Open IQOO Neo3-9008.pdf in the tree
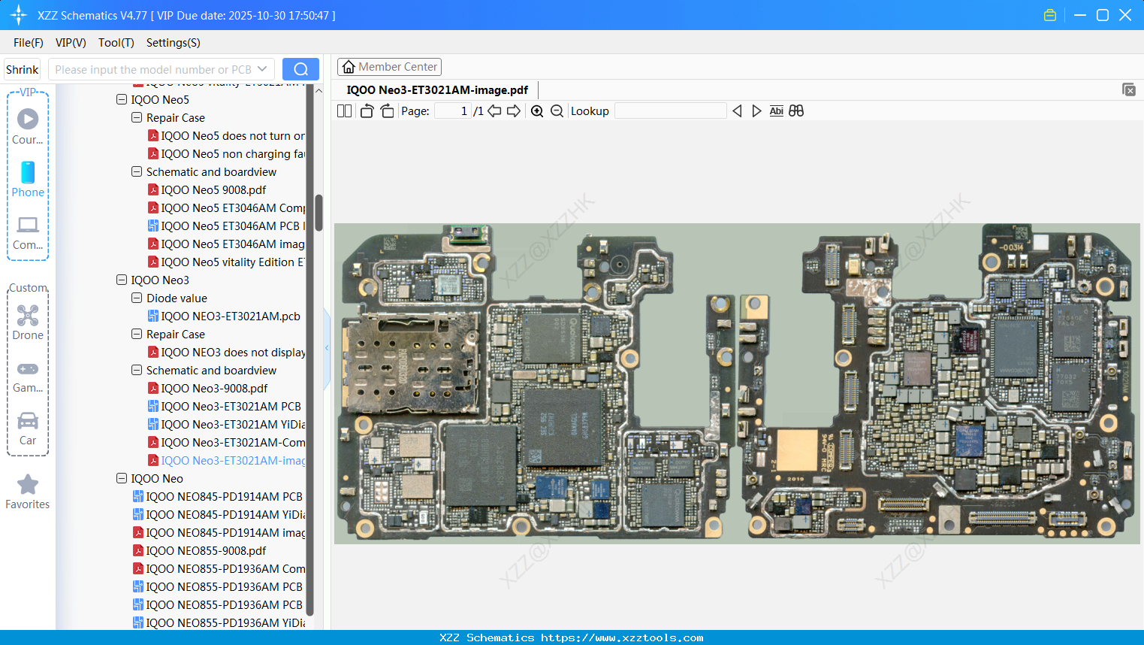Image resolution: width=1144 pixels, height=645 pixels. click(214, 389)
